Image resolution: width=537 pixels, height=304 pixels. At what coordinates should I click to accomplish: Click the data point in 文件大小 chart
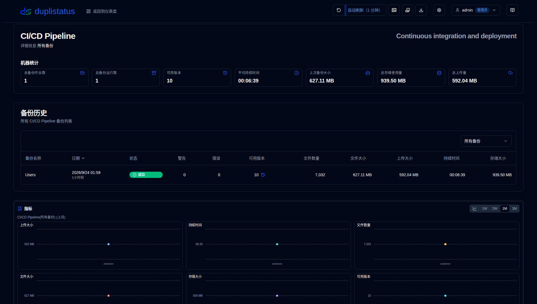[109, 296]
